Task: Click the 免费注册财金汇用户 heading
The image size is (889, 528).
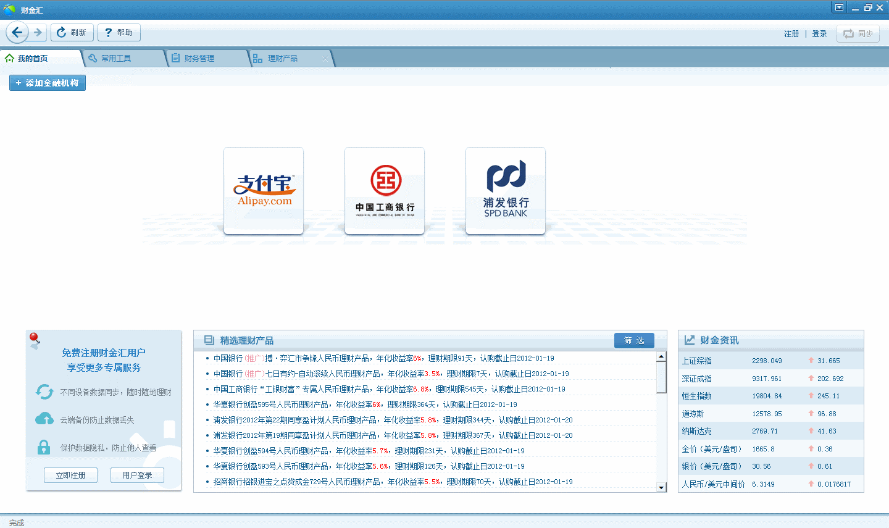Action: point(104,353)
